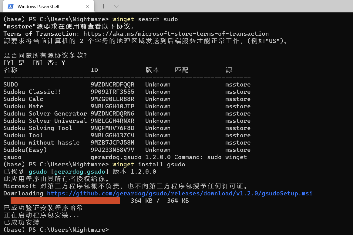Click the orange download progress bar
Screen dimensions: 353x235
(x=65, y=200)
